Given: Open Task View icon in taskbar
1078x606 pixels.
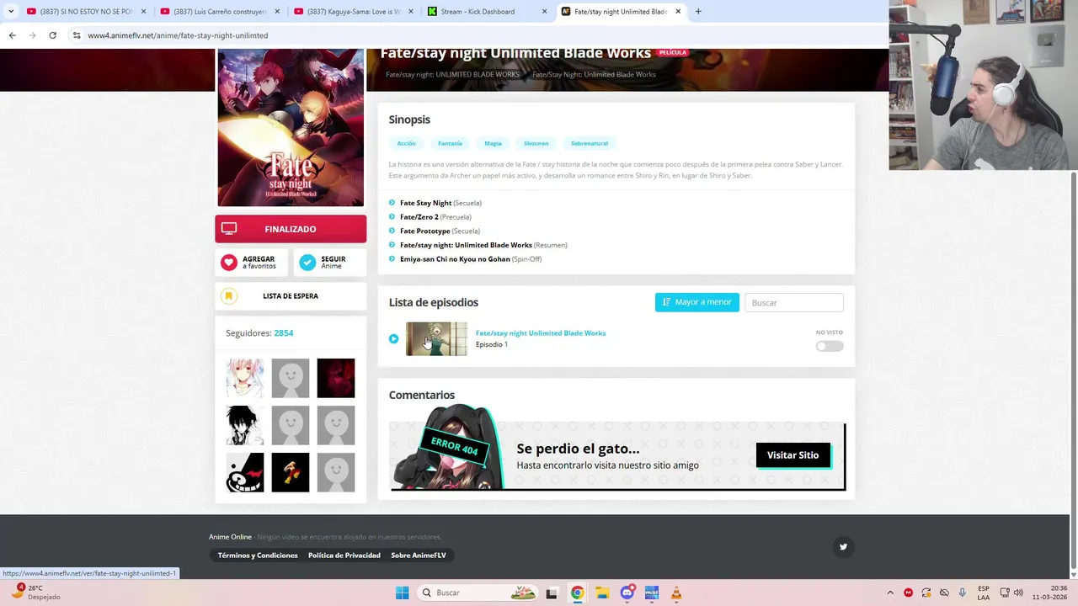Looking at the screenshot, I should click(x=552, y=593).
